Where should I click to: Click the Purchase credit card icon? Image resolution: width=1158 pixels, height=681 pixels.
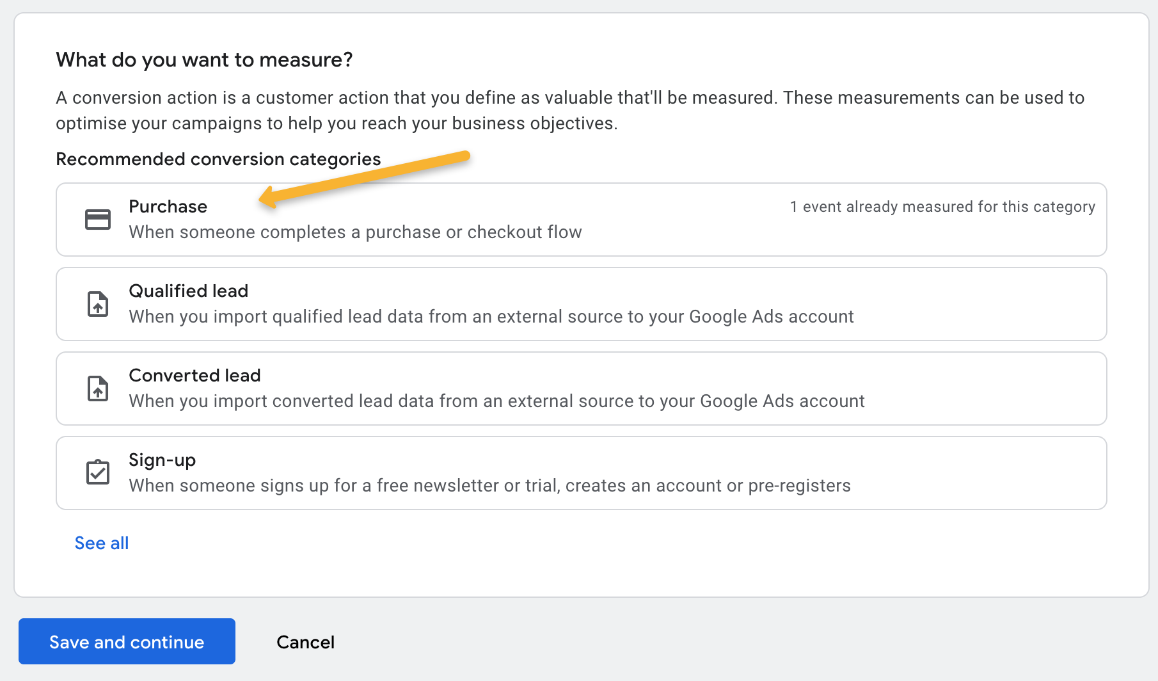[x=98, y=220]
